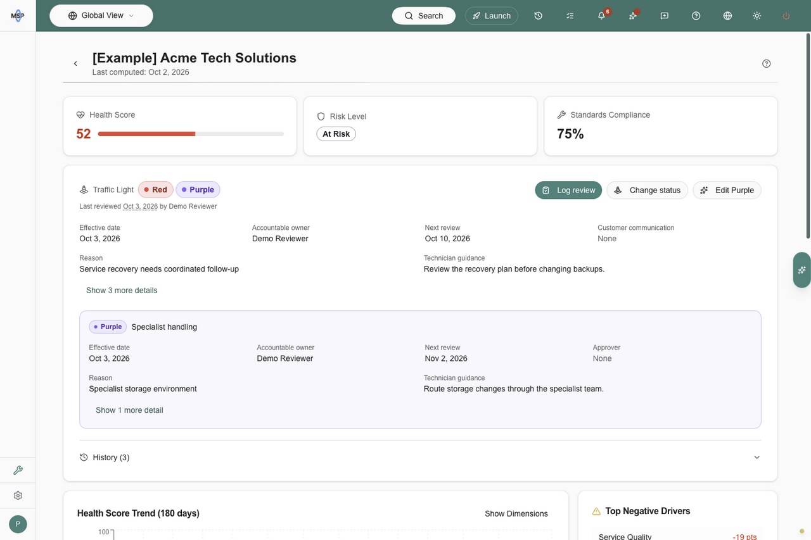Open the wrench tools icon in sidebar
The width and height of the screenshot is (811, 540).
(18, 470)
